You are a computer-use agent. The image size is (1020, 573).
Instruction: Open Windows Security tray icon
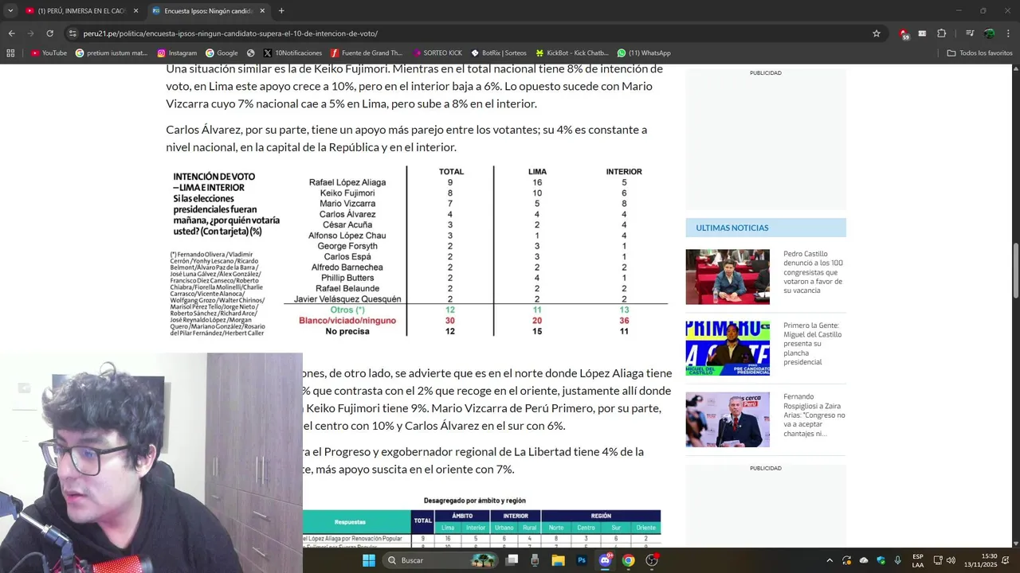(x=881, y=560)
